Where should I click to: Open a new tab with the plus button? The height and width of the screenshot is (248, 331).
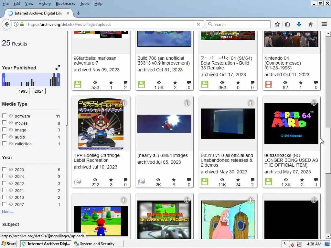(79, 13)
